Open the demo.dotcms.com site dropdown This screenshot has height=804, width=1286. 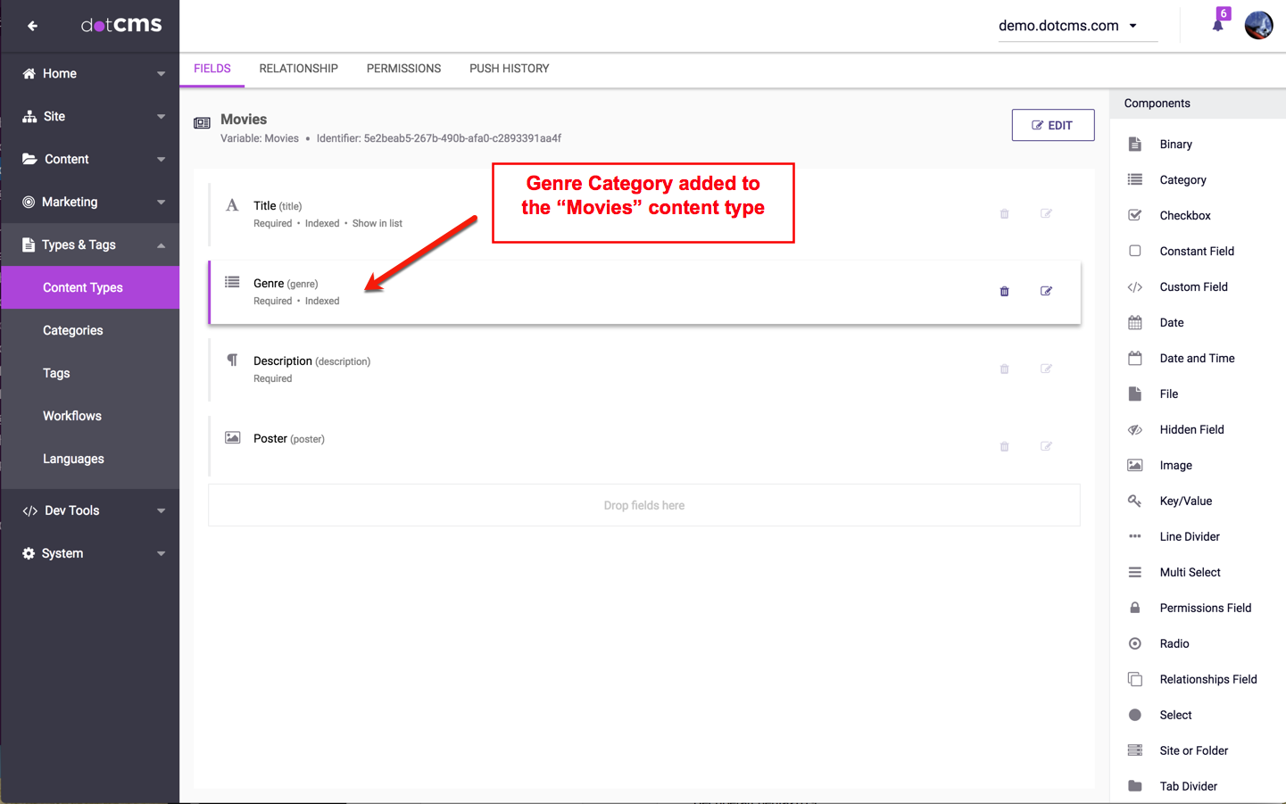coord(1068,26)
